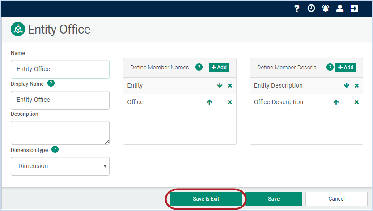Click the logout exit icon
Viewport: 373px width, 211px height.
(354, 8)
